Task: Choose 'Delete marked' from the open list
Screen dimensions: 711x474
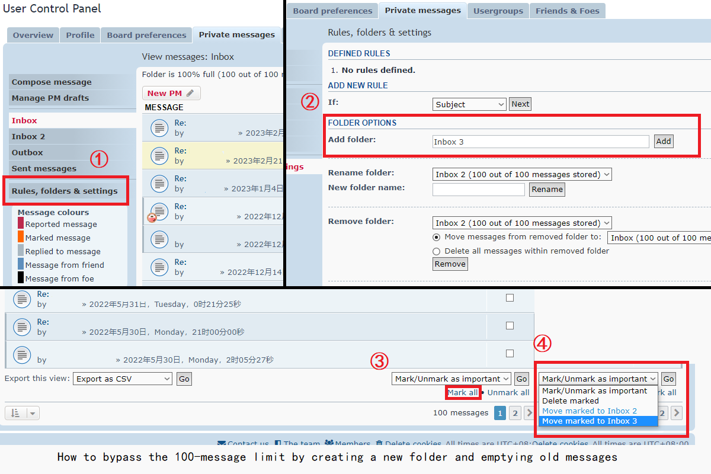Action: [598, 401]
